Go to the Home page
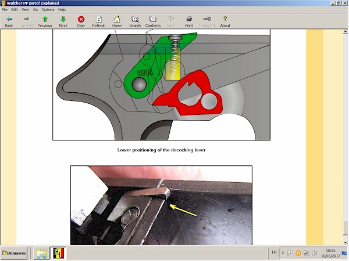The image size is (349, 261). tap(117, 21)
